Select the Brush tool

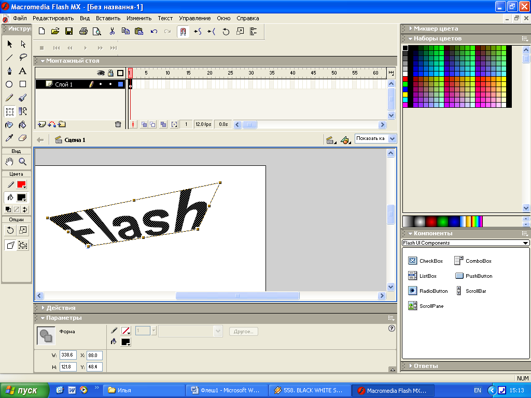pos(23,98)
